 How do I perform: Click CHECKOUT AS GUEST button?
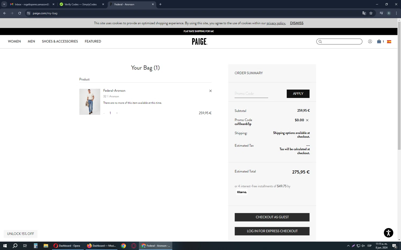coord(272,217)
